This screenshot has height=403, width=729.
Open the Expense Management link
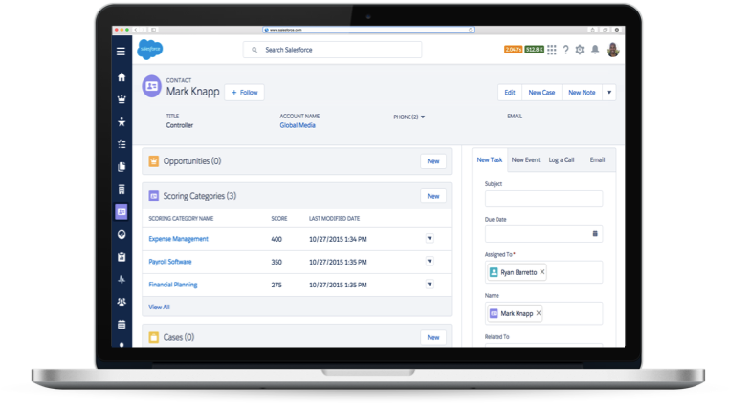pyautogui.click(x=179, y=239)
